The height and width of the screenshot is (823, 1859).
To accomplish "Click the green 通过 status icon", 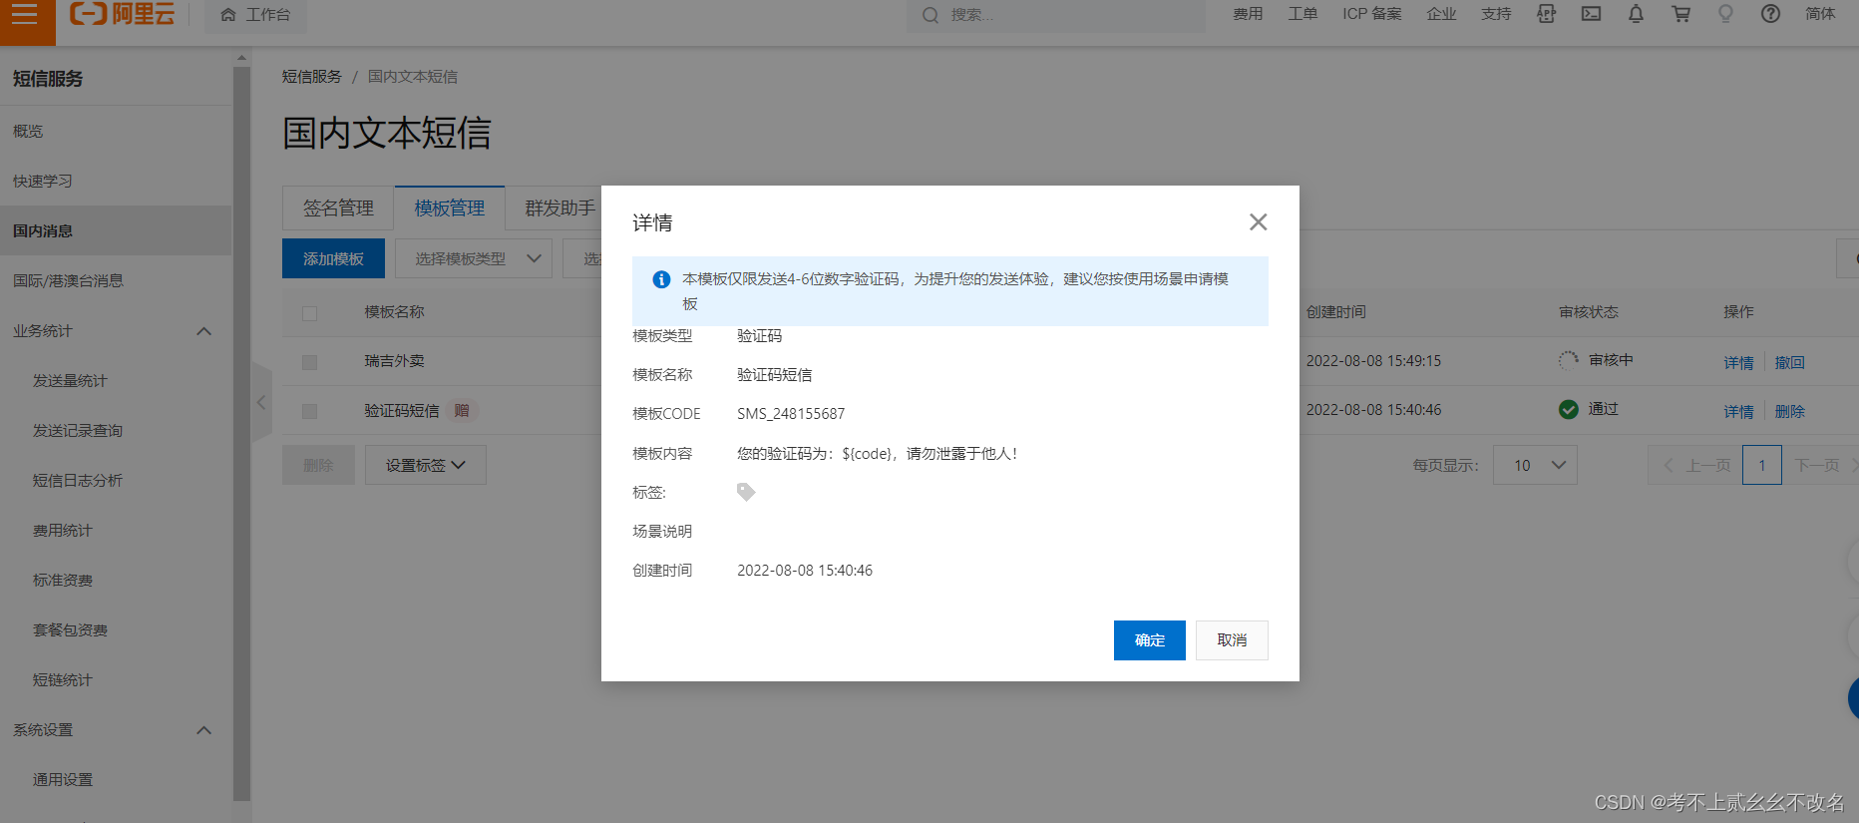I will coord(1569,409).
